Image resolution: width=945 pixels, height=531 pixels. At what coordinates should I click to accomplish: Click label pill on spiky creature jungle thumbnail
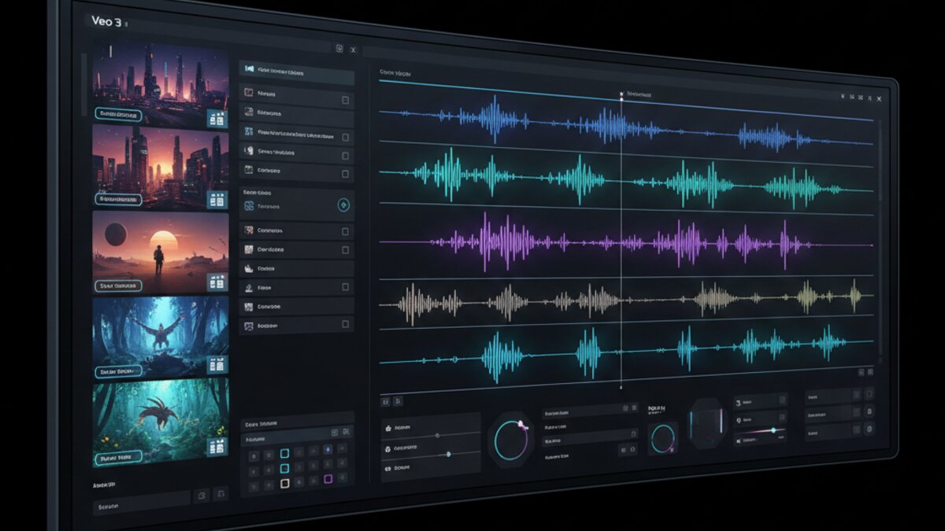tap(118, 456)
